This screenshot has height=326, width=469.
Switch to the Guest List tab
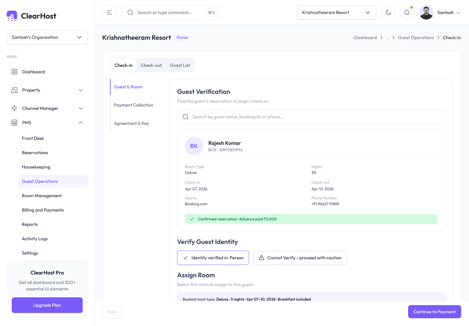180,65
